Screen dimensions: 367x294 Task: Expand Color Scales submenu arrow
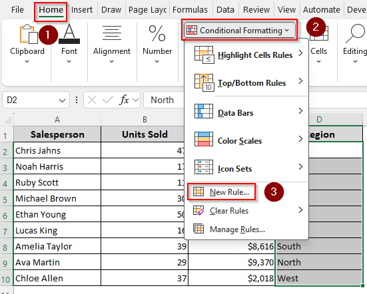click(300, 139)
